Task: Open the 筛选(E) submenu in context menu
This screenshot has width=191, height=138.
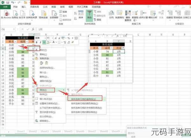Action: click(x=46, y=90)
